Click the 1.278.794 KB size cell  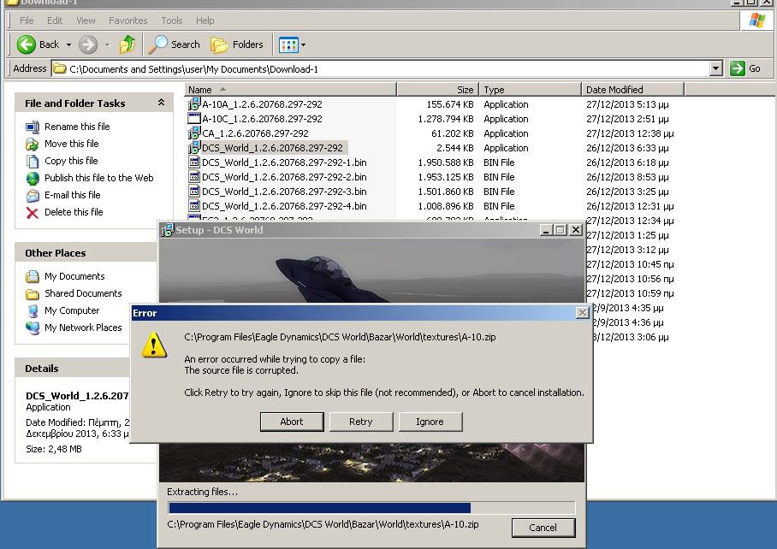click(x=446, y=119)
